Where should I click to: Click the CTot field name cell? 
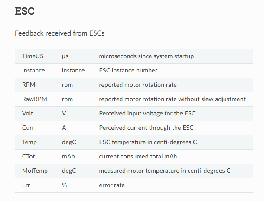point(35,157)
